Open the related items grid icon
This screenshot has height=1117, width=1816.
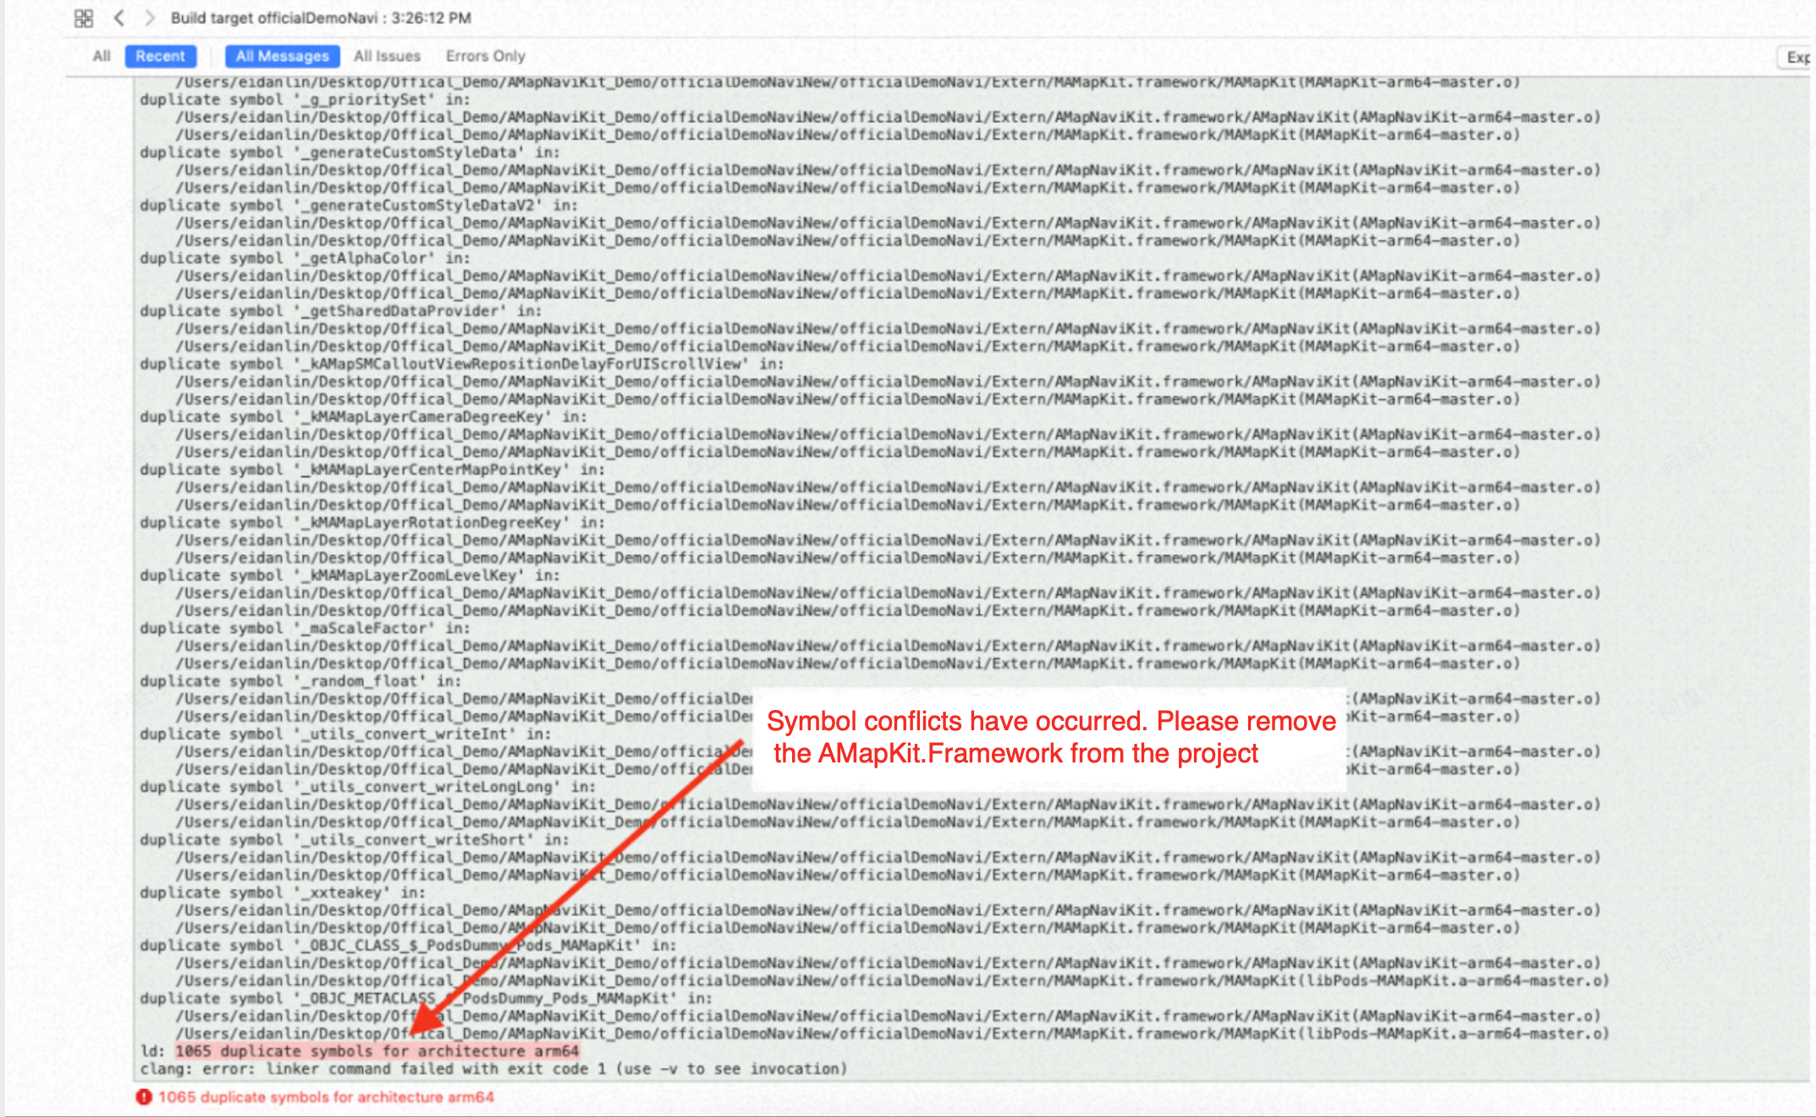(x=84, y=18)
